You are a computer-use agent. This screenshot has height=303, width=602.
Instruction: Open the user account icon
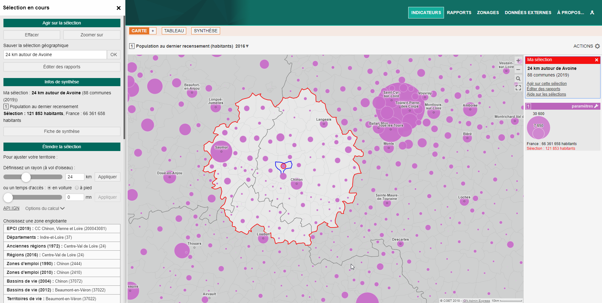592,13
